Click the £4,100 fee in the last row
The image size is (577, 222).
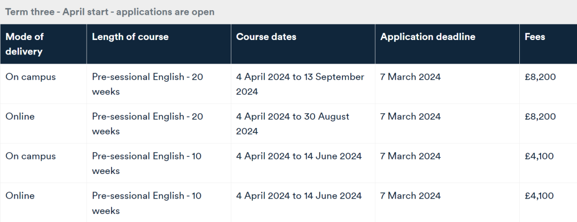539,196
